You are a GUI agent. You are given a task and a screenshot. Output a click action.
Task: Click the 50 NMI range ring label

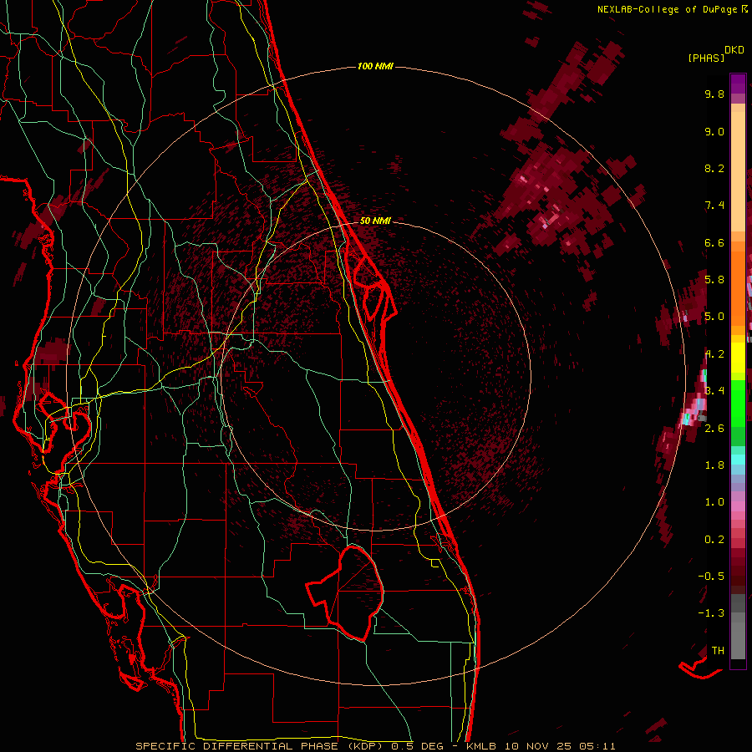point(375,221)
